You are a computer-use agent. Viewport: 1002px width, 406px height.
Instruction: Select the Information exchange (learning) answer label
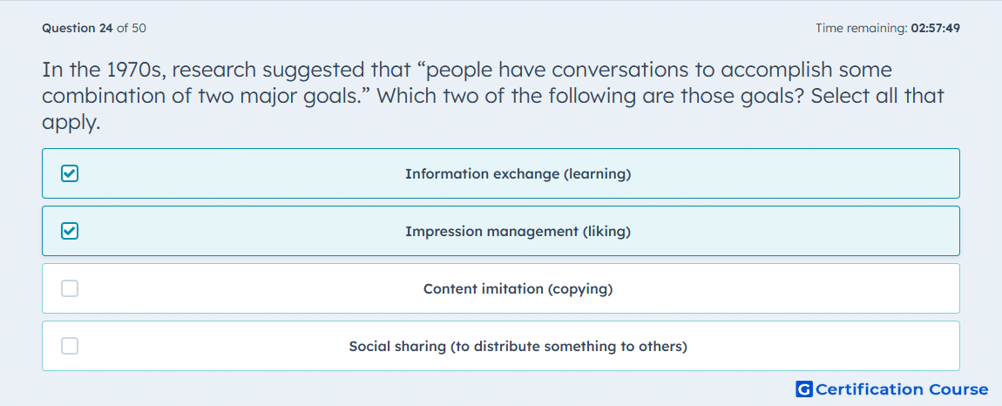click(x=518, y=174)
